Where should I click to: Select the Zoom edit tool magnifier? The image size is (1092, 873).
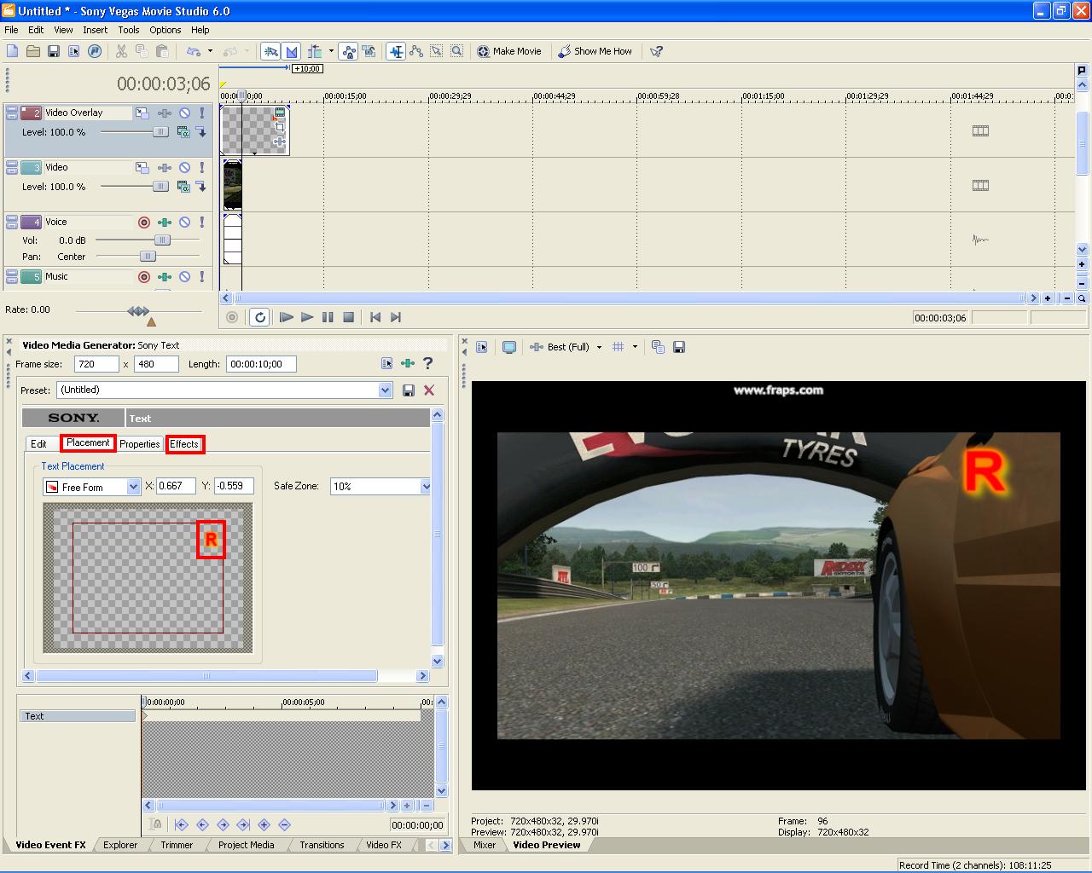pos(457,51)
